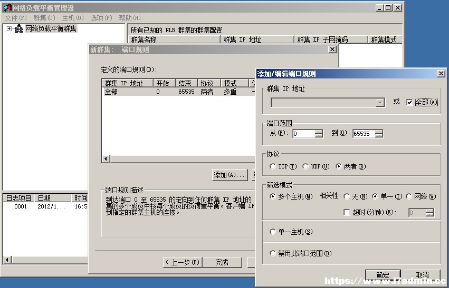Expand the 网络负载平衡群集 tree node
The height and width of the screenshot is (288, 449).
[9, 28]
